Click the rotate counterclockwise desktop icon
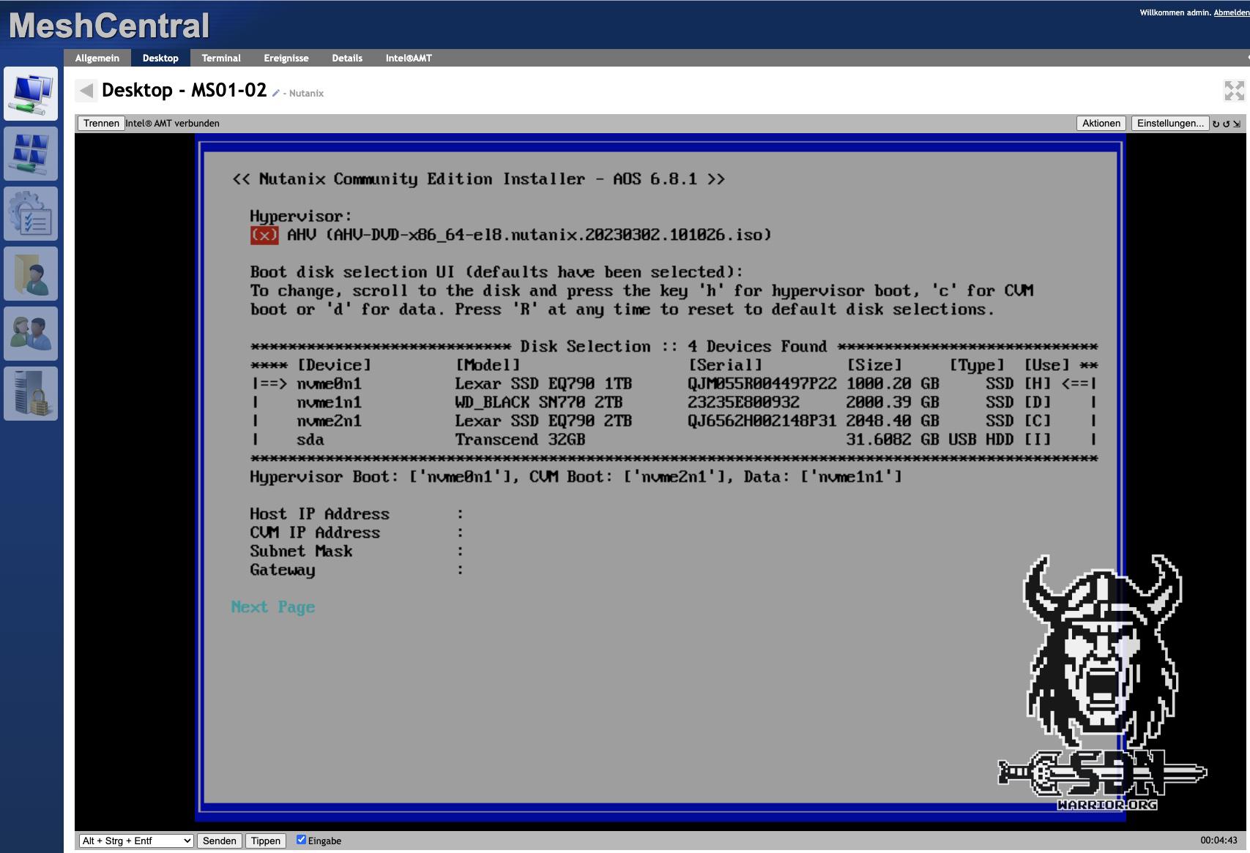 pyautogui.click(x=1216, y=124)
